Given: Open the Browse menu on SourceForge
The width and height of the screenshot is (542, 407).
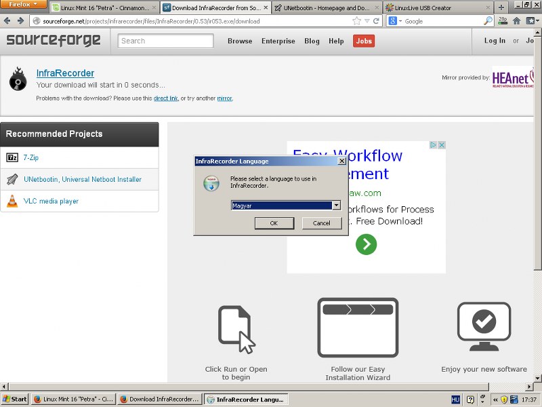Looking at the screenshot, I should tap(240, 41).
